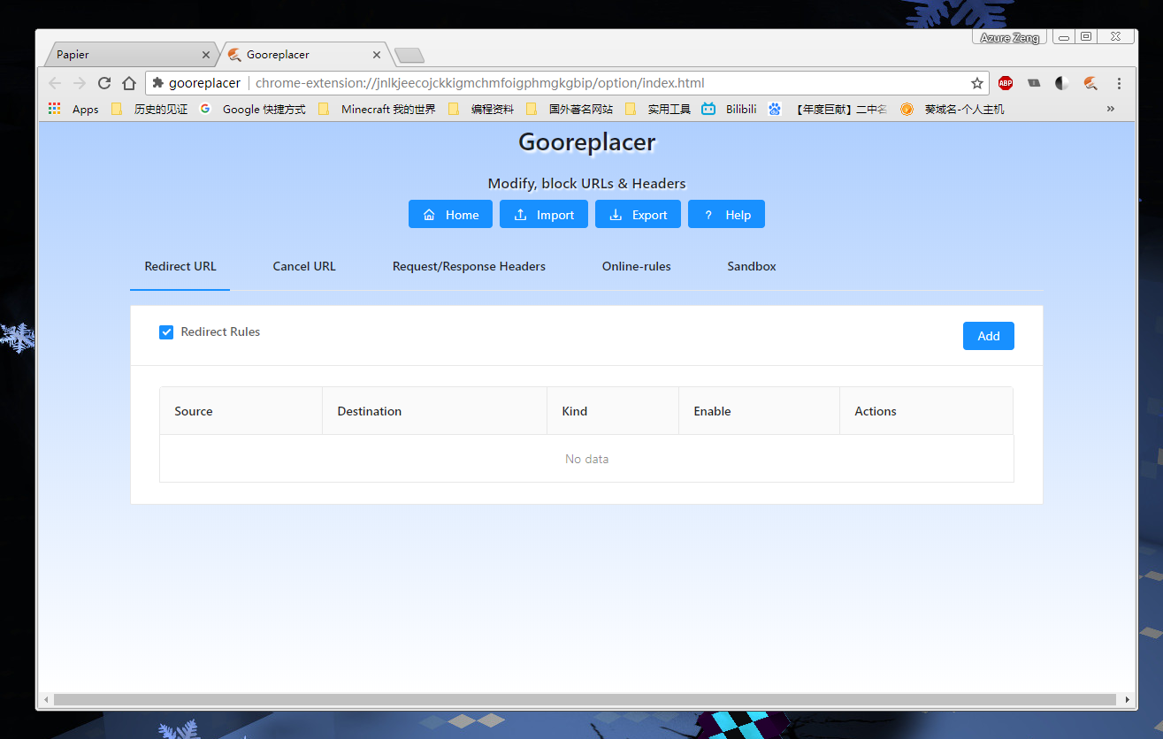Click the Azure Zeng profile button

pos(1009,37)
